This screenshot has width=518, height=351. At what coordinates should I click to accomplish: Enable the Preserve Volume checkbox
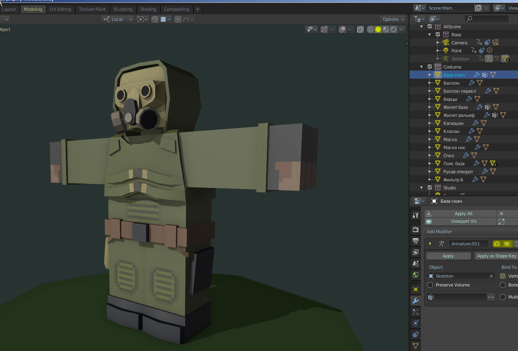pos(430,285)
